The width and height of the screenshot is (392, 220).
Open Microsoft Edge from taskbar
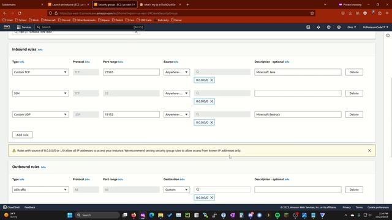tap(151, 215)
